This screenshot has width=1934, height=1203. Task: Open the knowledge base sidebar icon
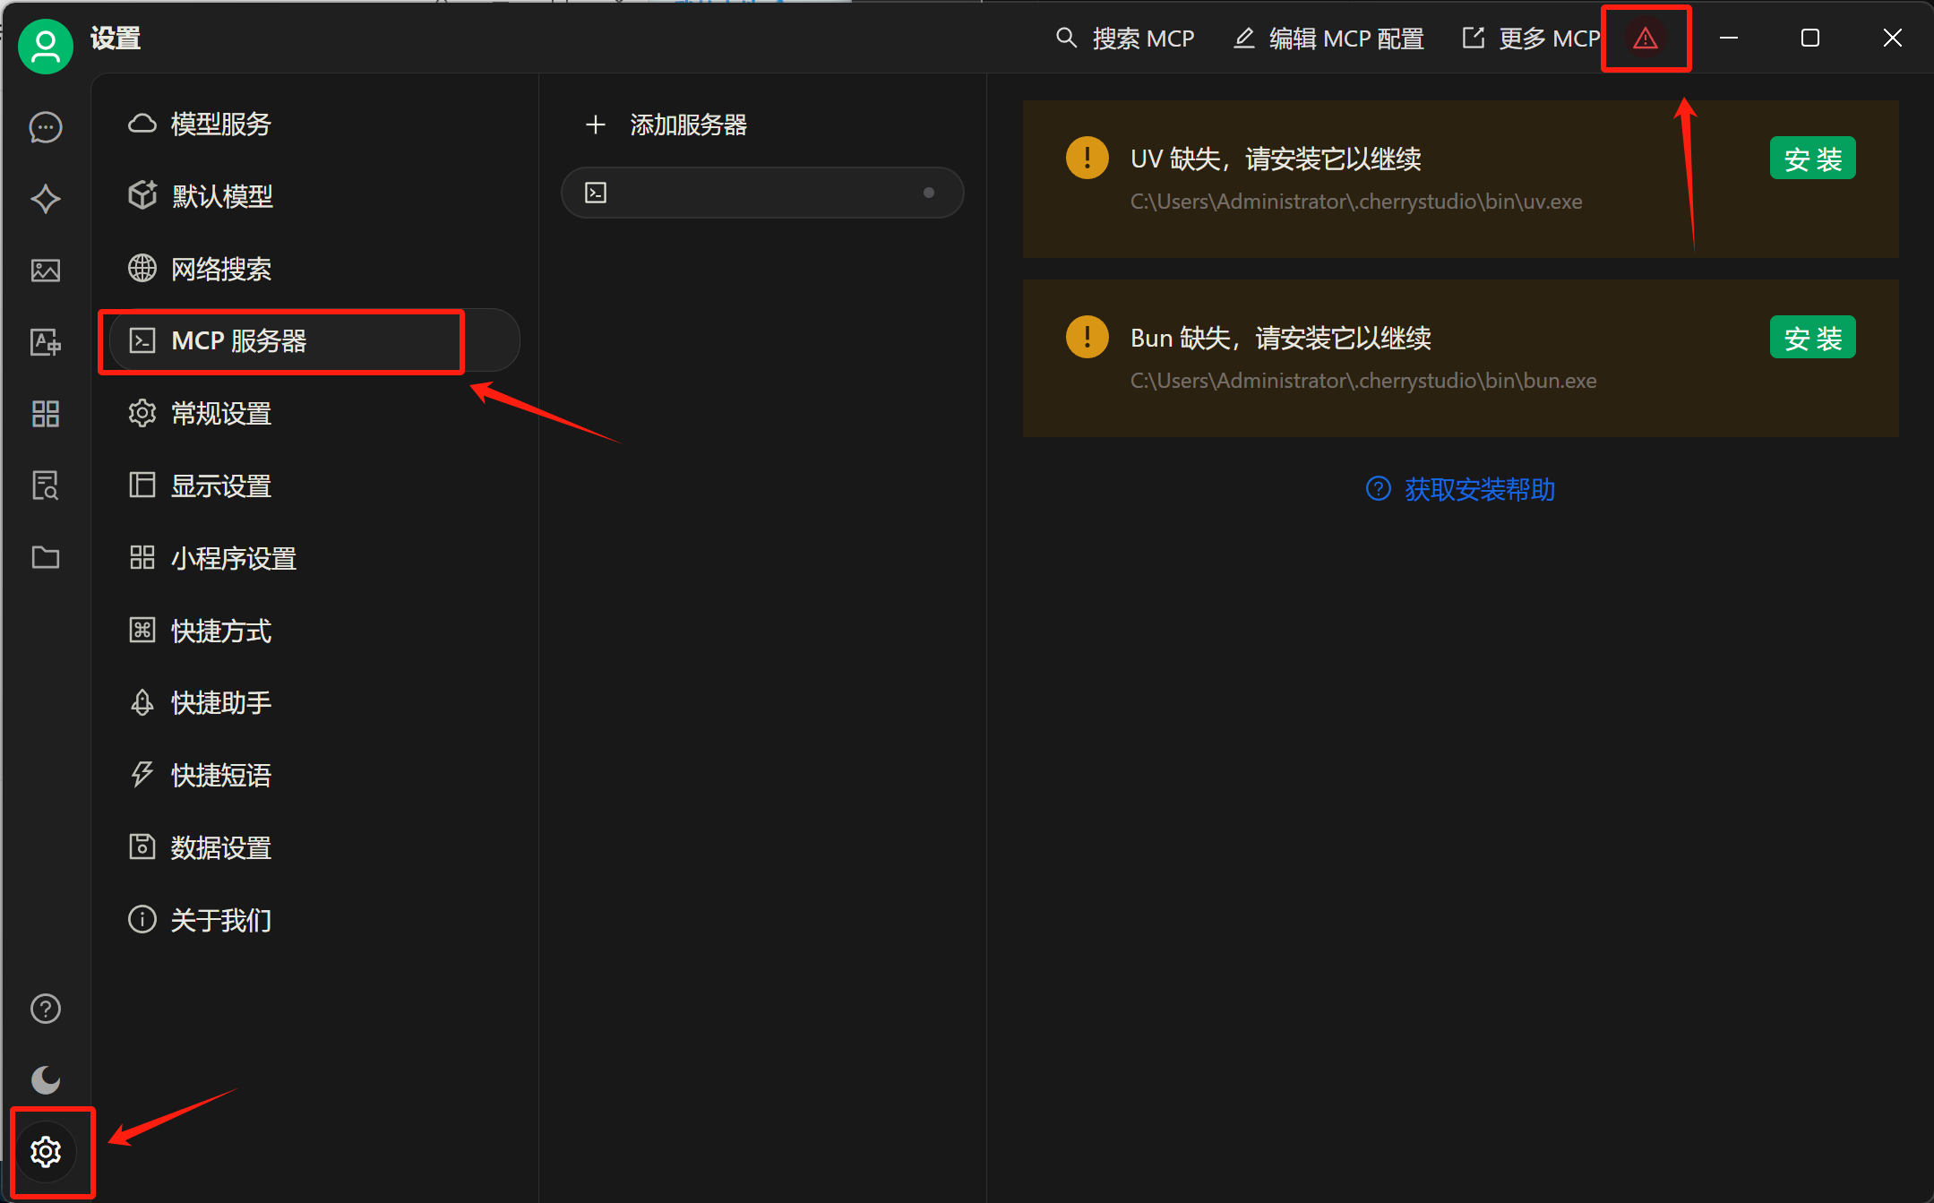point(46,485)
